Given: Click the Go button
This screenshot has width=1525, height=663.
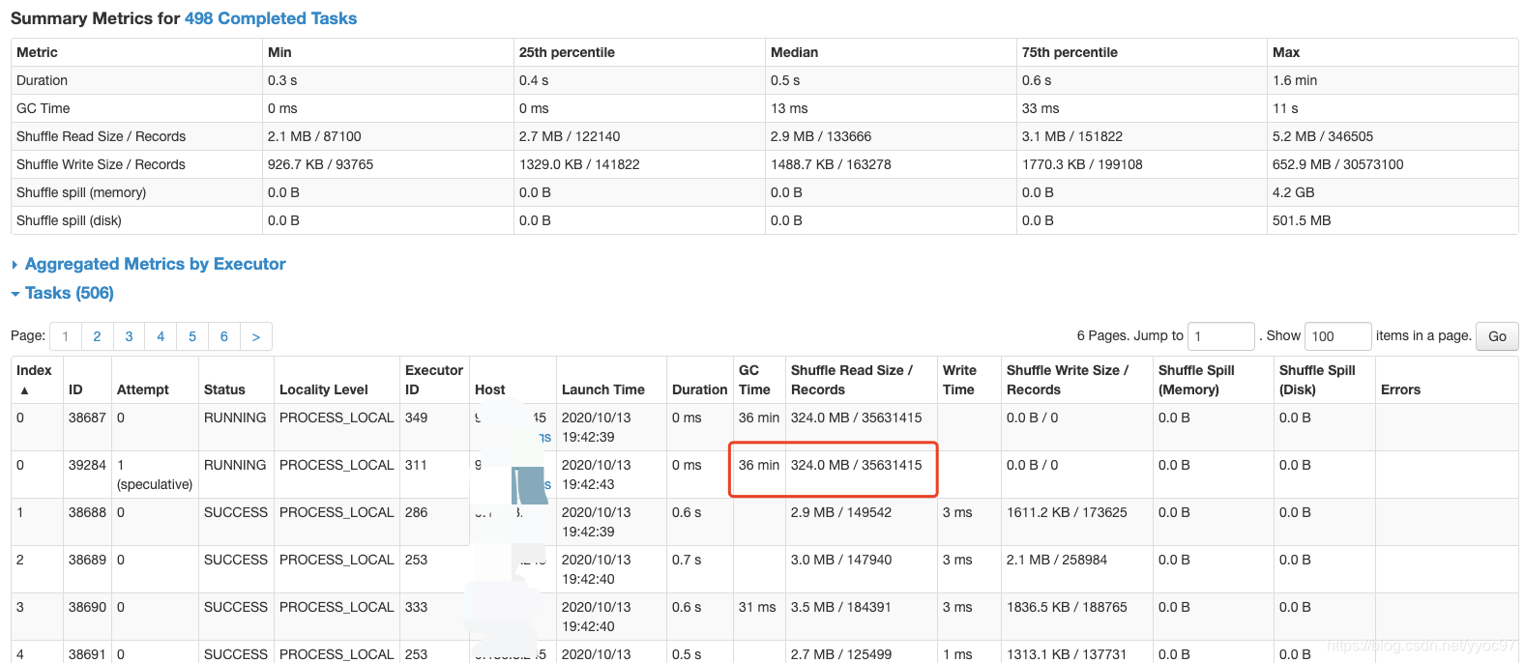Looking at the screenshot, I should click(1497, 336).
